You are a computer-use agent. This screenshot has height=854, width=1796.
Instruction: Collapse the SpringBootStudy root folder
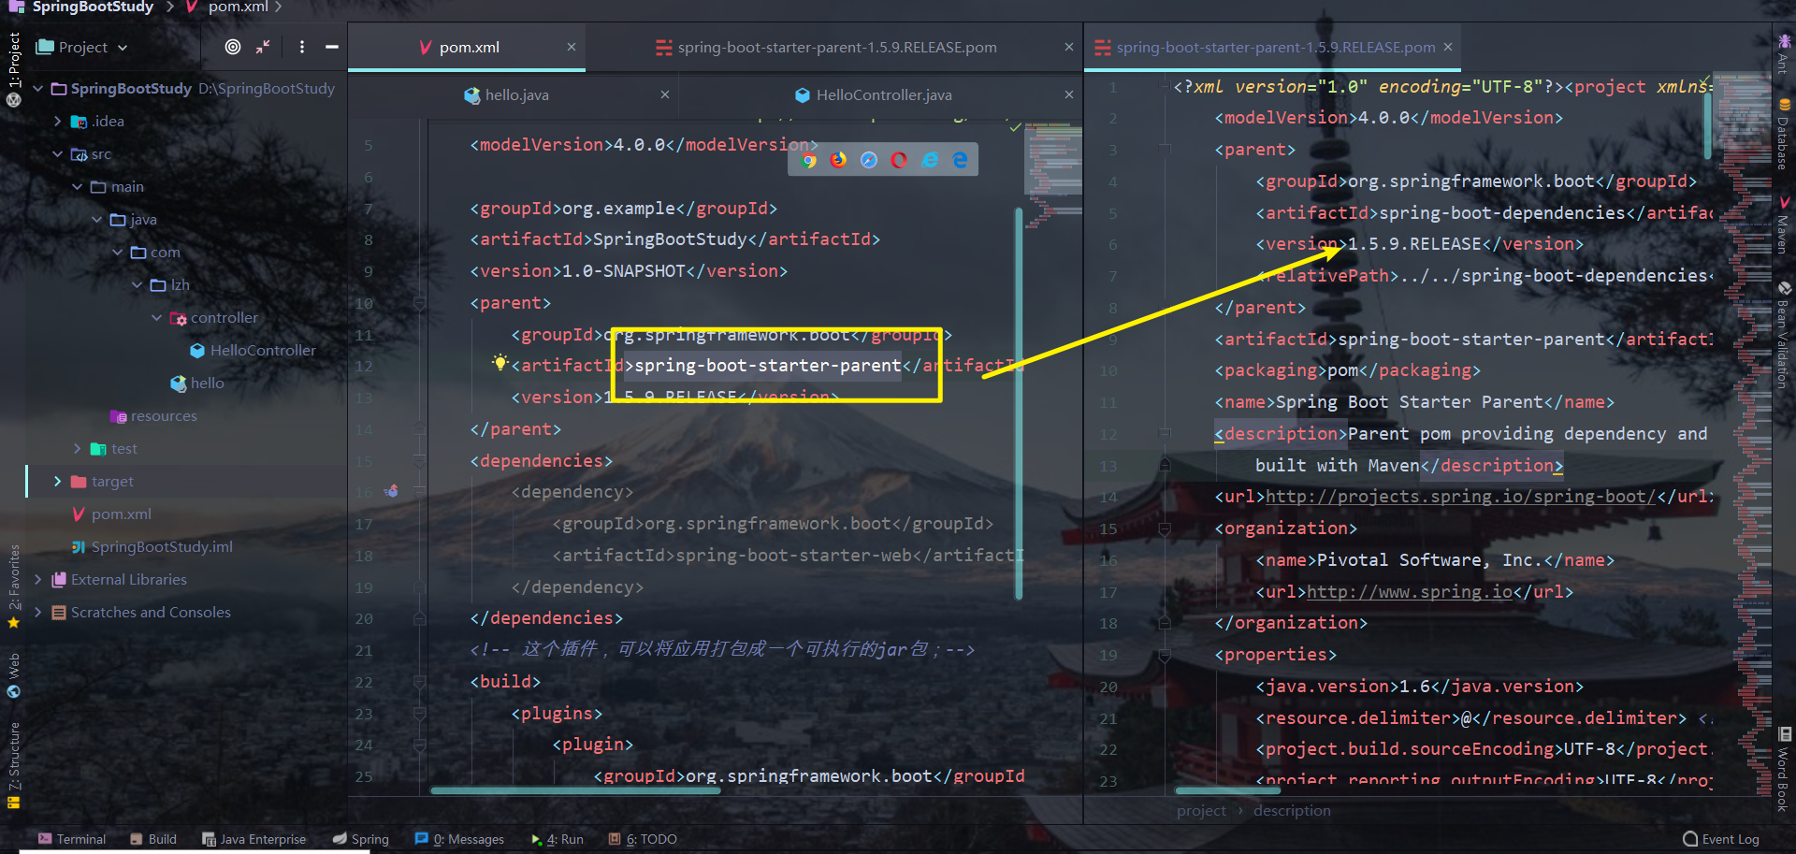coord(38,89)
